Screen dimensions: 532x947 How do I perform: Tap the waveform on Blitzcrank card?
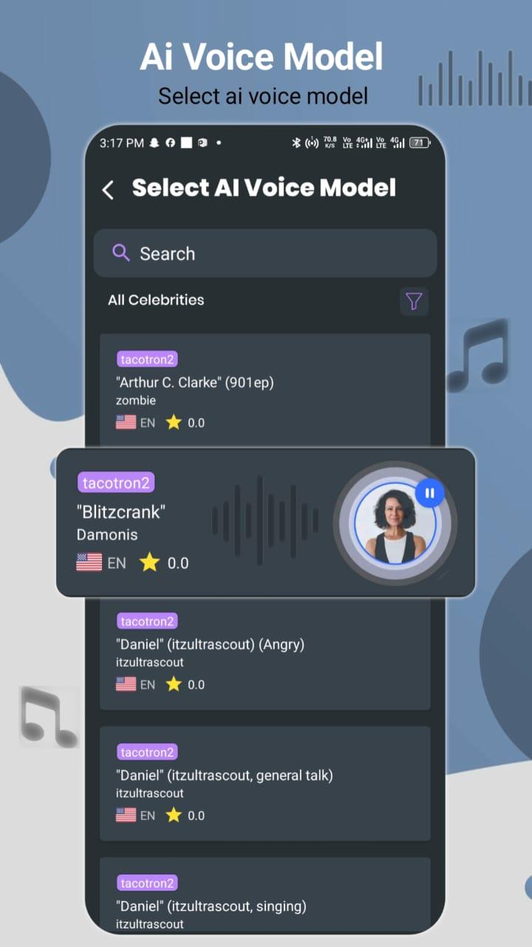[265, 520]
